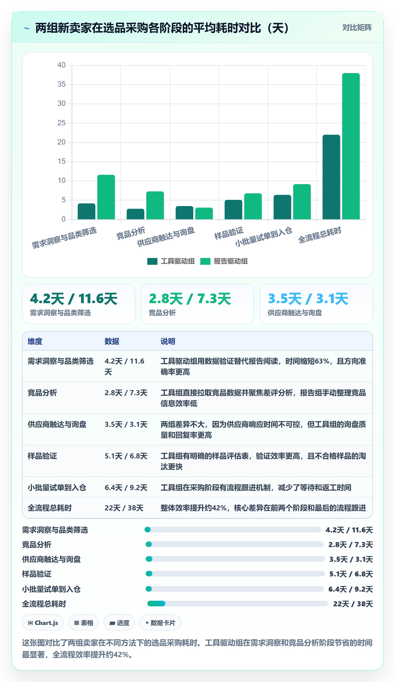Click the 报告驱动组 bar for 竞品分析

155,205
